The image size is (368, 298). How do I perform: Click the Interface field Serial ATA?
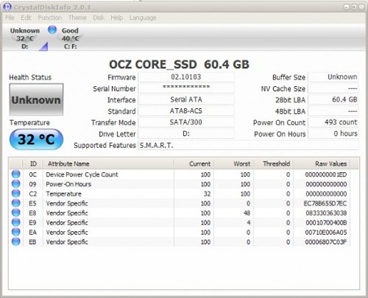pyautogui.click(x=186, y=100)
